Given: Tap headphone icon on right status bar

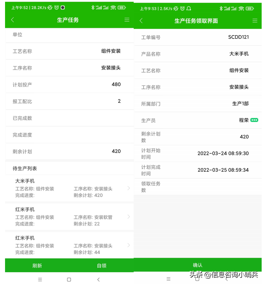Looking at the screenshot, I should 189,8.
